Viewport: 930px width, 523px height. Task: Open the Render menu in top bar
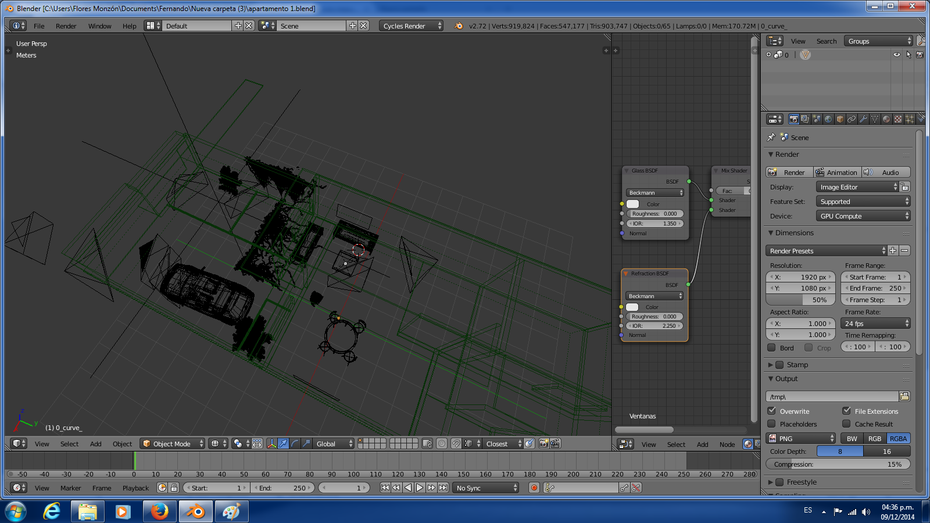[66, 26]
